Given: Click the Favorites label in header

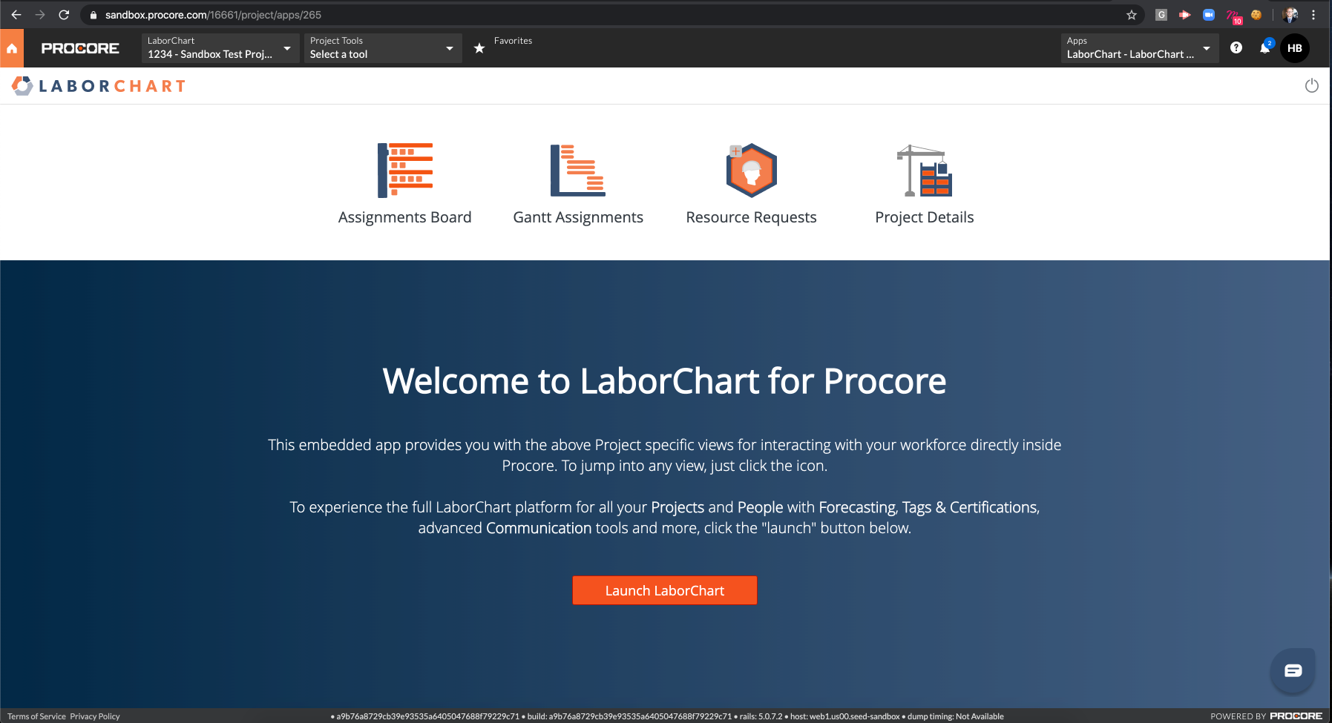Looking at the screenshot, I should [513, 41].
